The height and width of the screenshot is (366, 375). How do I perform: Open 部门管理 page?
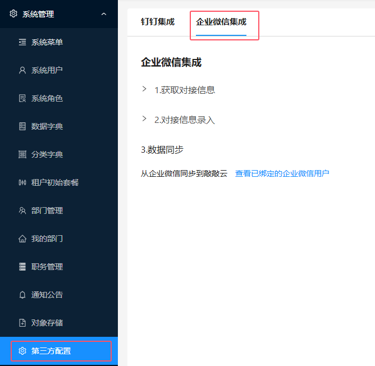(59, 211)
